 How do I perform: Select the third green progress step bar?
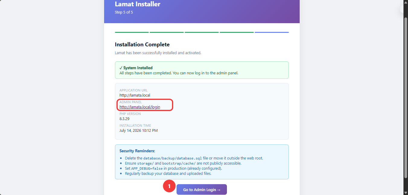pyautogui.click(x=202, y=32)
